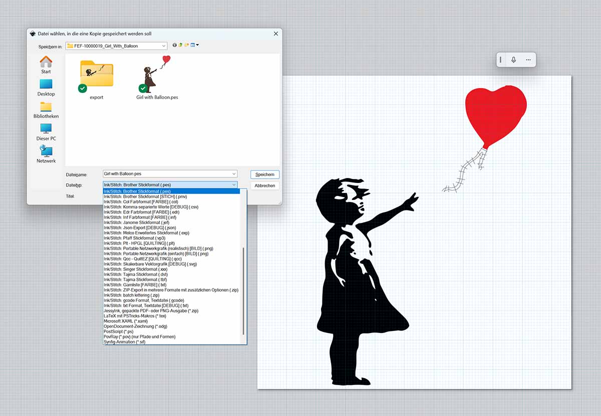The height and width of the screenshot is (416, 601).
Task: Open the view options icon in the dialog toolbar
Action: coord(194,44)
